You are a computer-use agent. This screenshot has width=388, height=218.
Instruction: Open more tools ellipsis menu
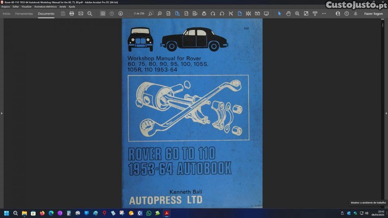tap(324, 13)
